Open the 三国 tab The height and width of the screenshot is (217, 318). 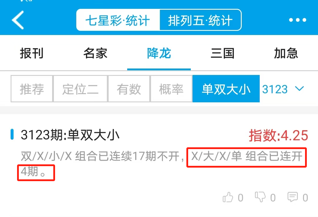click(x=223, y=53)
